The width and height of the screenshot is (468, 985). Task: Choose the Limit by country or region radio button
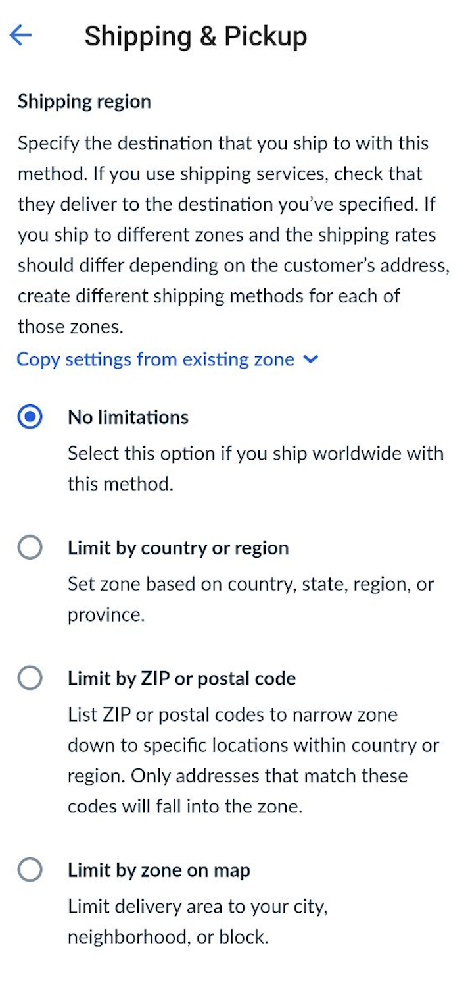tap(30, 548)
